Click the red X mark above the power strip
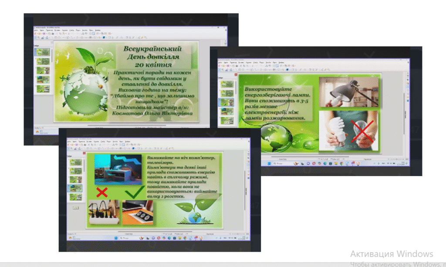 102,192
